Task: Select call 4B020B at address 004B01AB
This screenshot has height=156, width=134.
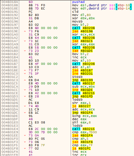Action: click(83, 48)
